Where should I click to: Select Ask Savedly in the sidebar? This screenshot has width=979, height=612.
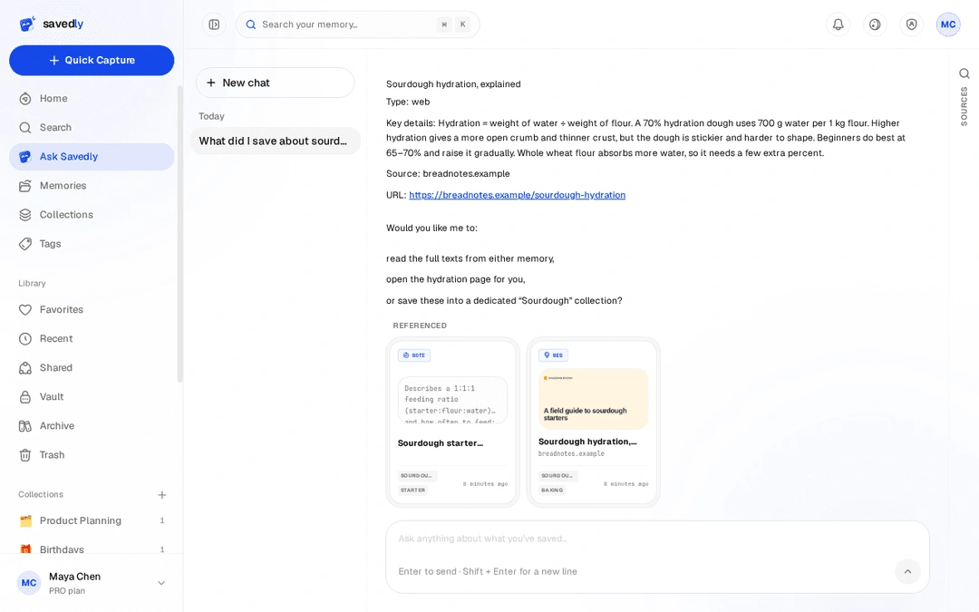coord(92,156)
